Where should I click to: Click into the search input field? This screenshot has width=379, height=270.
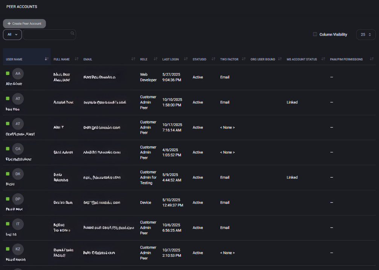(x=47, y=35)
